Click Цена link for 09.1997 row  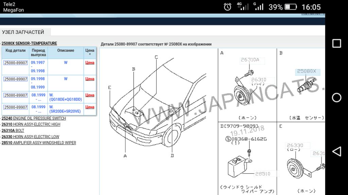[x=90, y=63]
